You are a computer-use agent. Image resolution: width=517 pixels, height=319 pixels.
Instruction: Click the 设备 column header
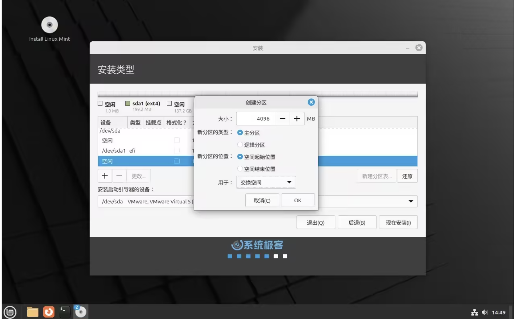[113, 123]
